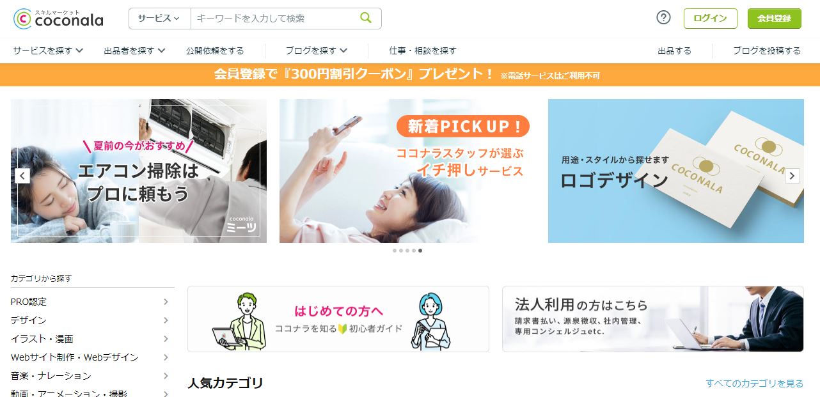Open the はじめての方へ beginner guide banner
Viewport: 820px width, 397px height.
point(338,319)
